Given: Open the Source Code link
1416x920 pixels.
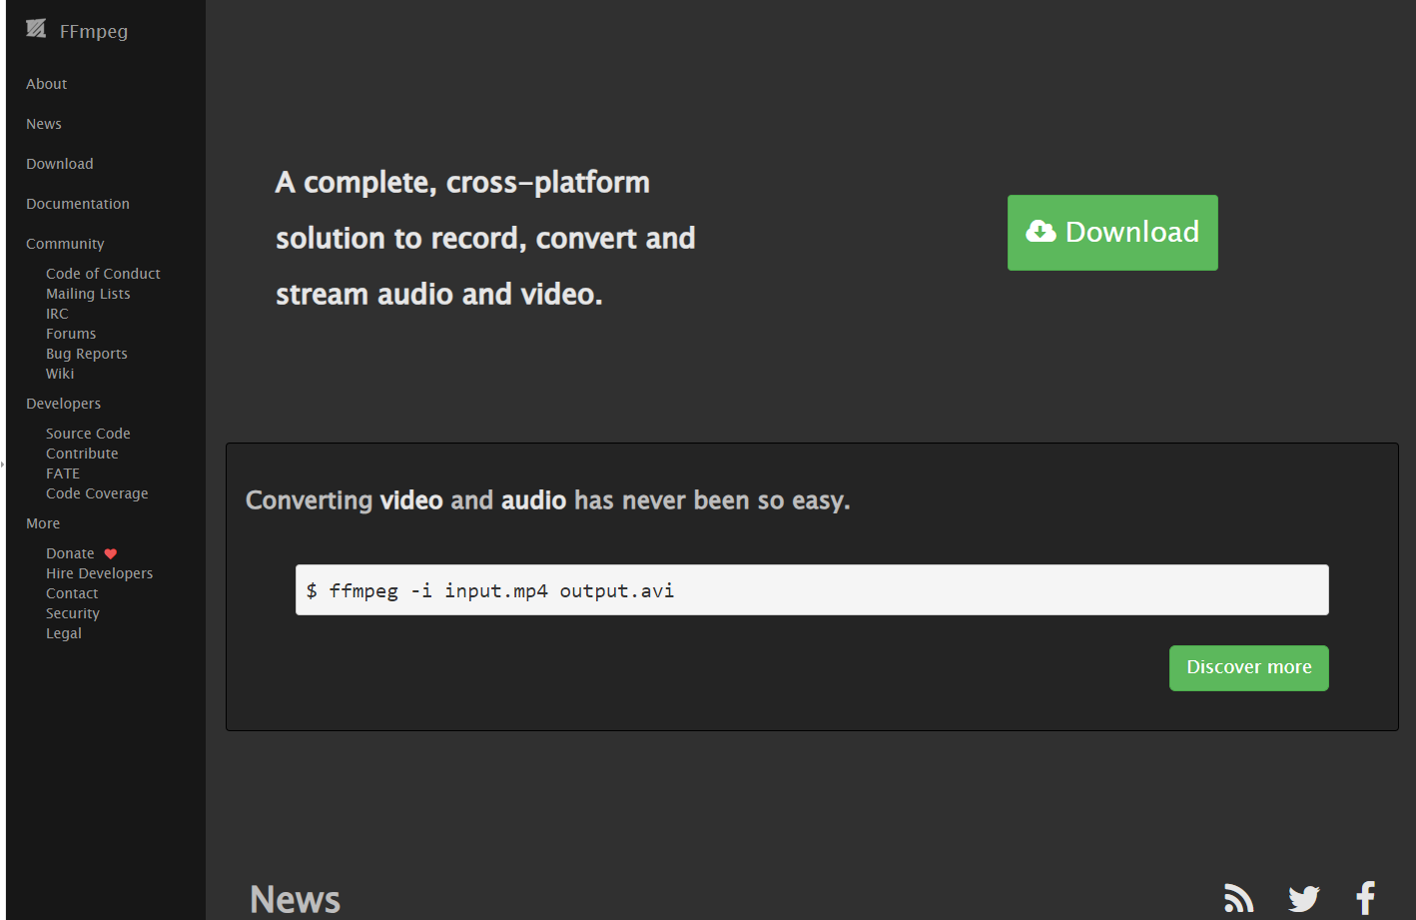Looking at the screenshot, I should (x=88, y=434).
